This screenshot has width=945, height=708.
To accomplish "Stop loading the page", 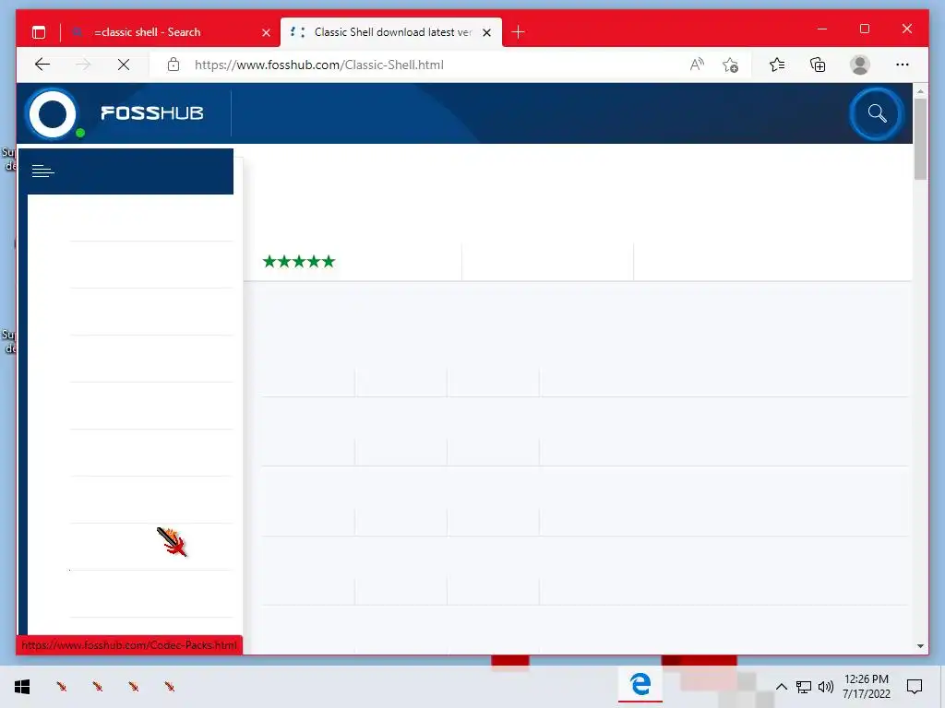I will pos(124,65).
